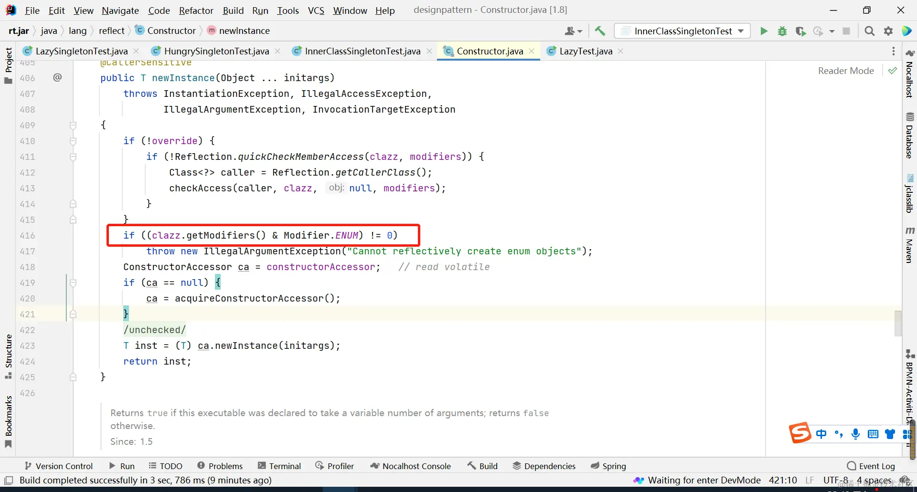Image resolution: width=917 pixels, height=492 pixels.
Task: Run with Coverage shield icon
Action: point(800,31)
